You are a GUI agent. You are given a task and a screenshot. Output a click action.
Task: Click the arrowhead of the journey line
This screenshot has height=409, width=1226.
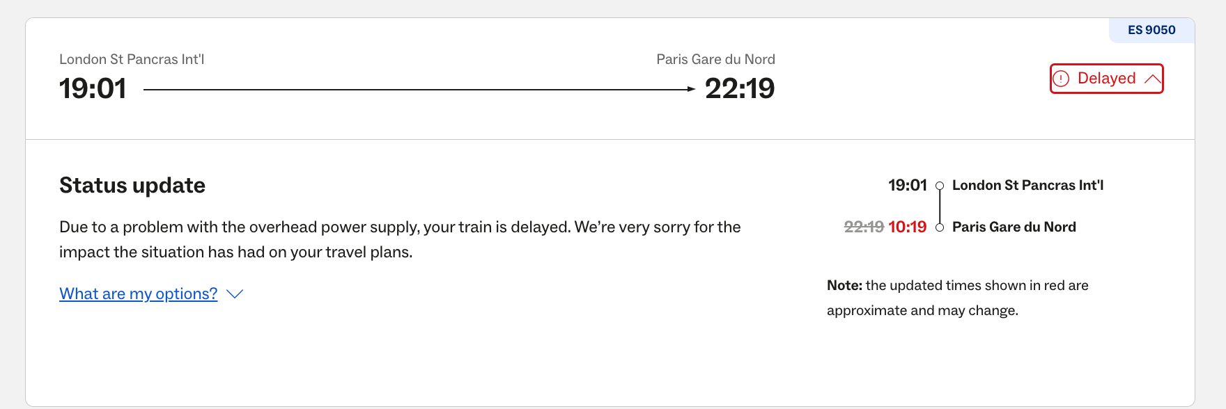pos(690,89)
